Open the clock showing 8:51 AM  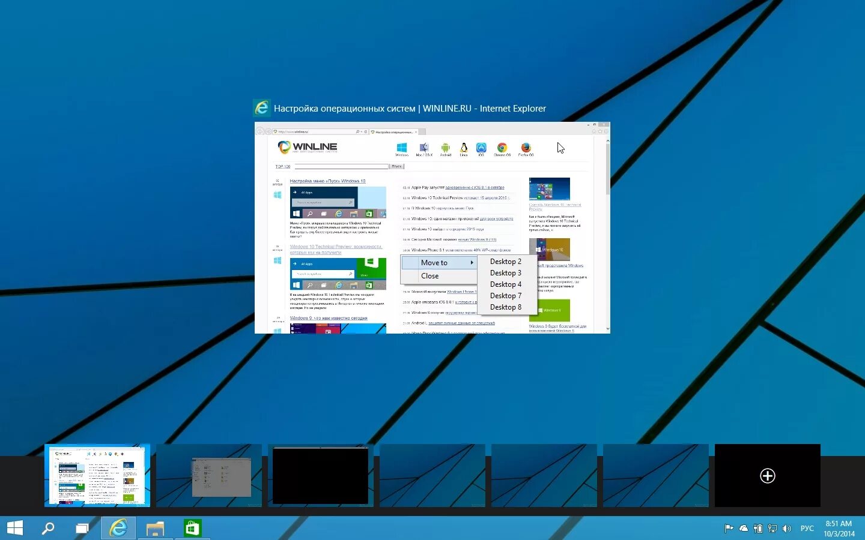pos(839,529)
